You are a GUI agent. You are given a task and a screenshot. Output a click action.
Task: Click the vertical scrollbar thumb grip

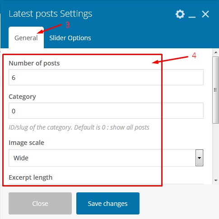pos(215,90)
